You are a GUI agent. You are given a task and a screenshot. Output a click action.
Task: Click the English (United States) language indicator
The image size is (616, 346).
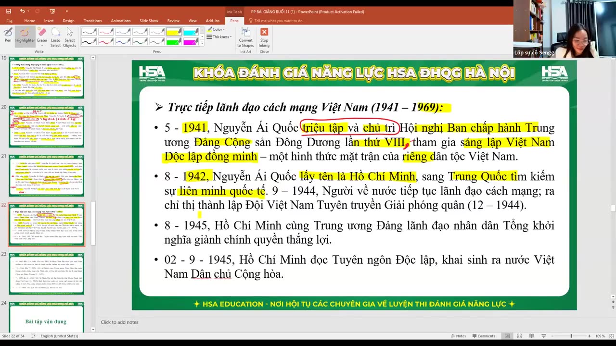point(59,336)
